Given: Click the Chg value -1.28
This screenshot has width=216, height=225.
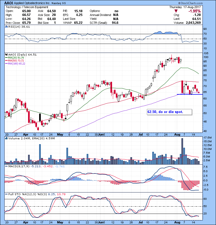Looking at the screenshot, I should click(197, 15).
